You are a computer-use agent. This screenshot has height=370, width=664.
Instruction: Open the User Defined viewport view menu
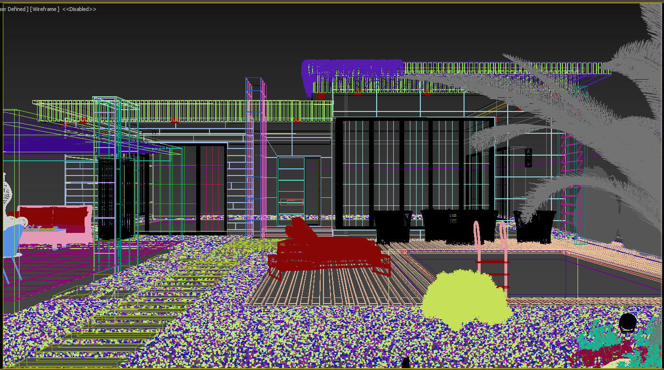(x=14, y=9)
